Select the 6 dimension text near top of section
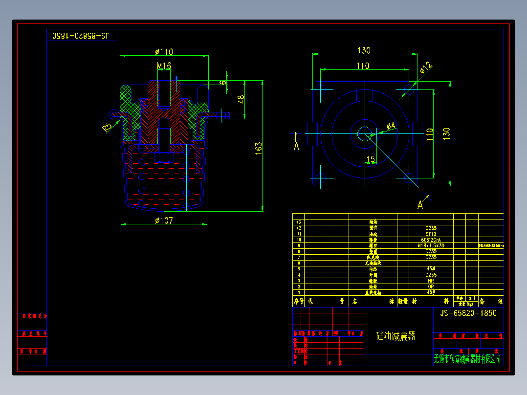The image size is (527, 395). click(223, 83)
